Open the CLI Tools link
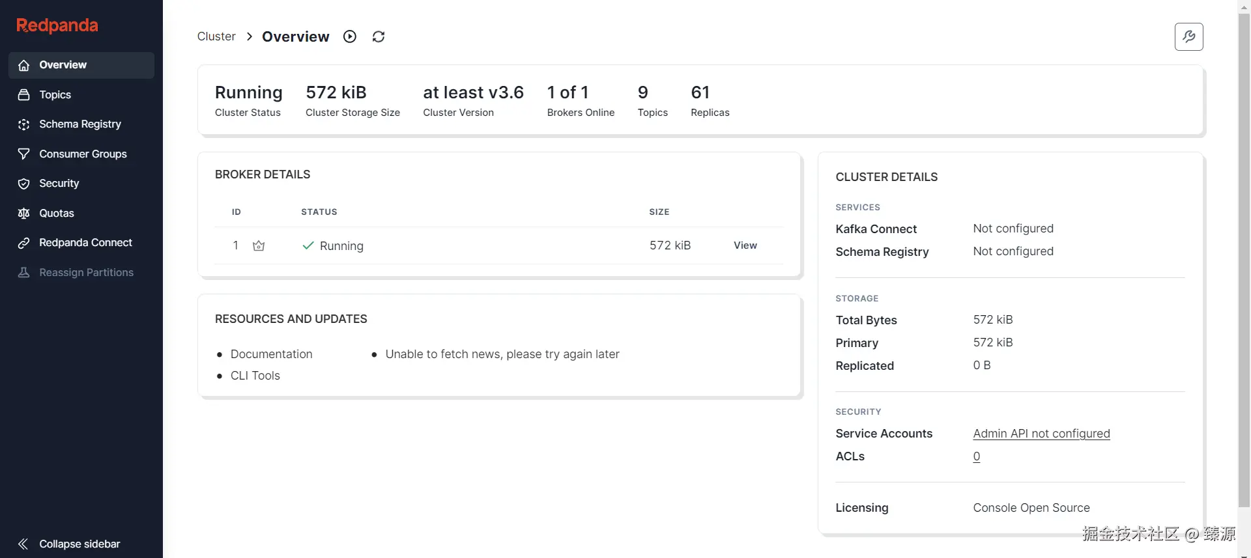The image size is (1251, 558). (x=255, y=376)
